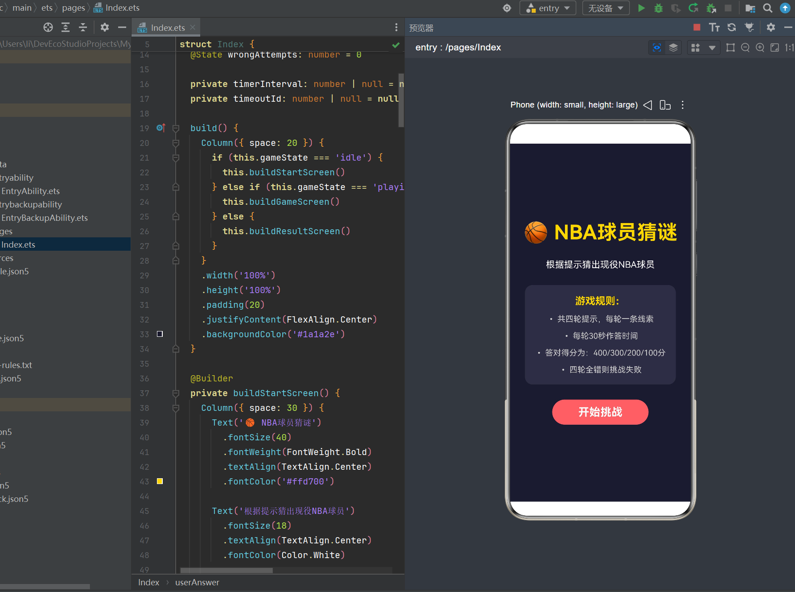Hide the previewer panel

coord(788,28)
